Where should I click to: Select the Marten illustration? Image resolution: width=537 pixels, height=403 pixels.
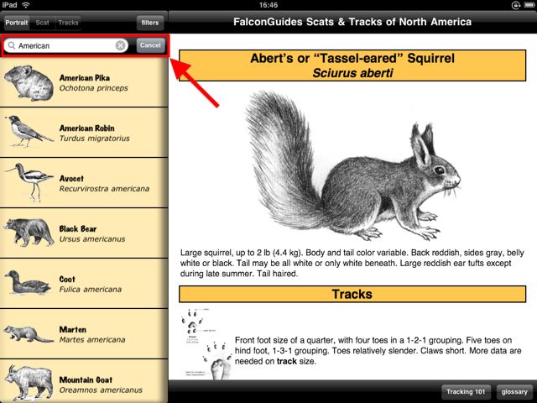(x=29, y=334)
